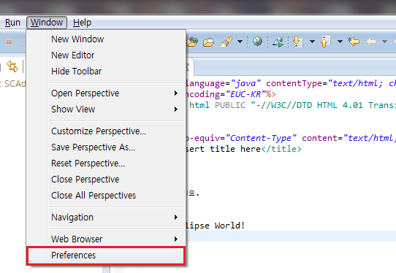Open the Run menu
The height and width of the screenshot is (273, 396).
(12, 23)
